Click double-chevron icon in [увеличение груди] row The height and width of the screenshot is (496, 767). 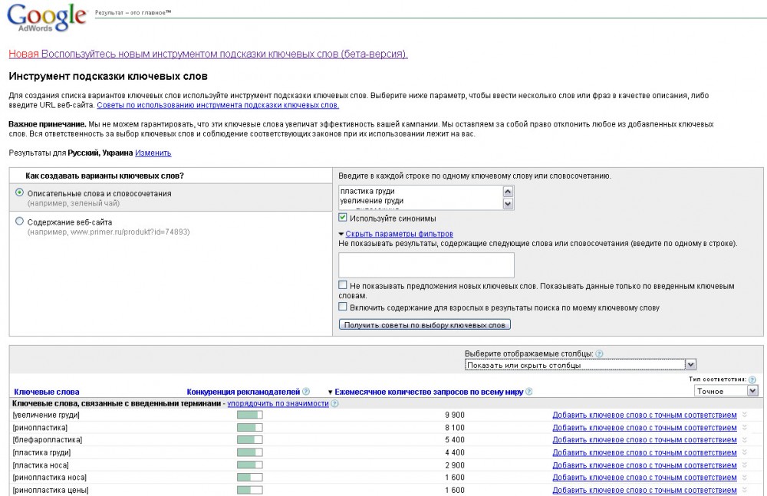tap(745, 415)
